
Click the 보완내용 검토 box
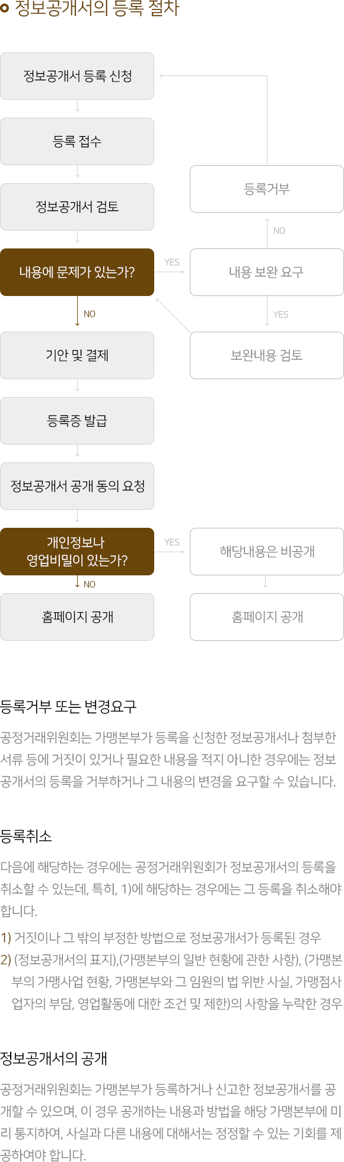(x=267, y=355)
